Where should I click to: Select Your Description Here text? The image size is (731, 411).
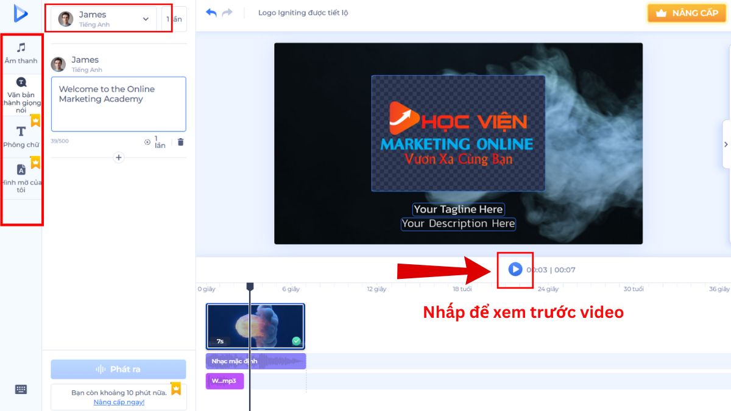pos(458,223)
